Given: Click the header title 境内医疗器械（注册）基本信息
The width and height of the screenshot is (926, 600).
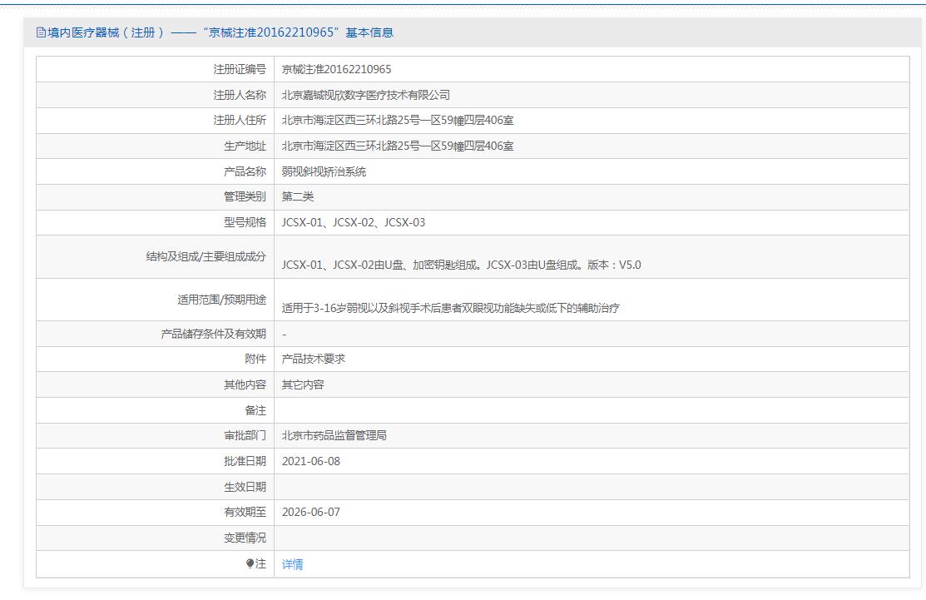Looking at the screenshot, I should (220, 32).
